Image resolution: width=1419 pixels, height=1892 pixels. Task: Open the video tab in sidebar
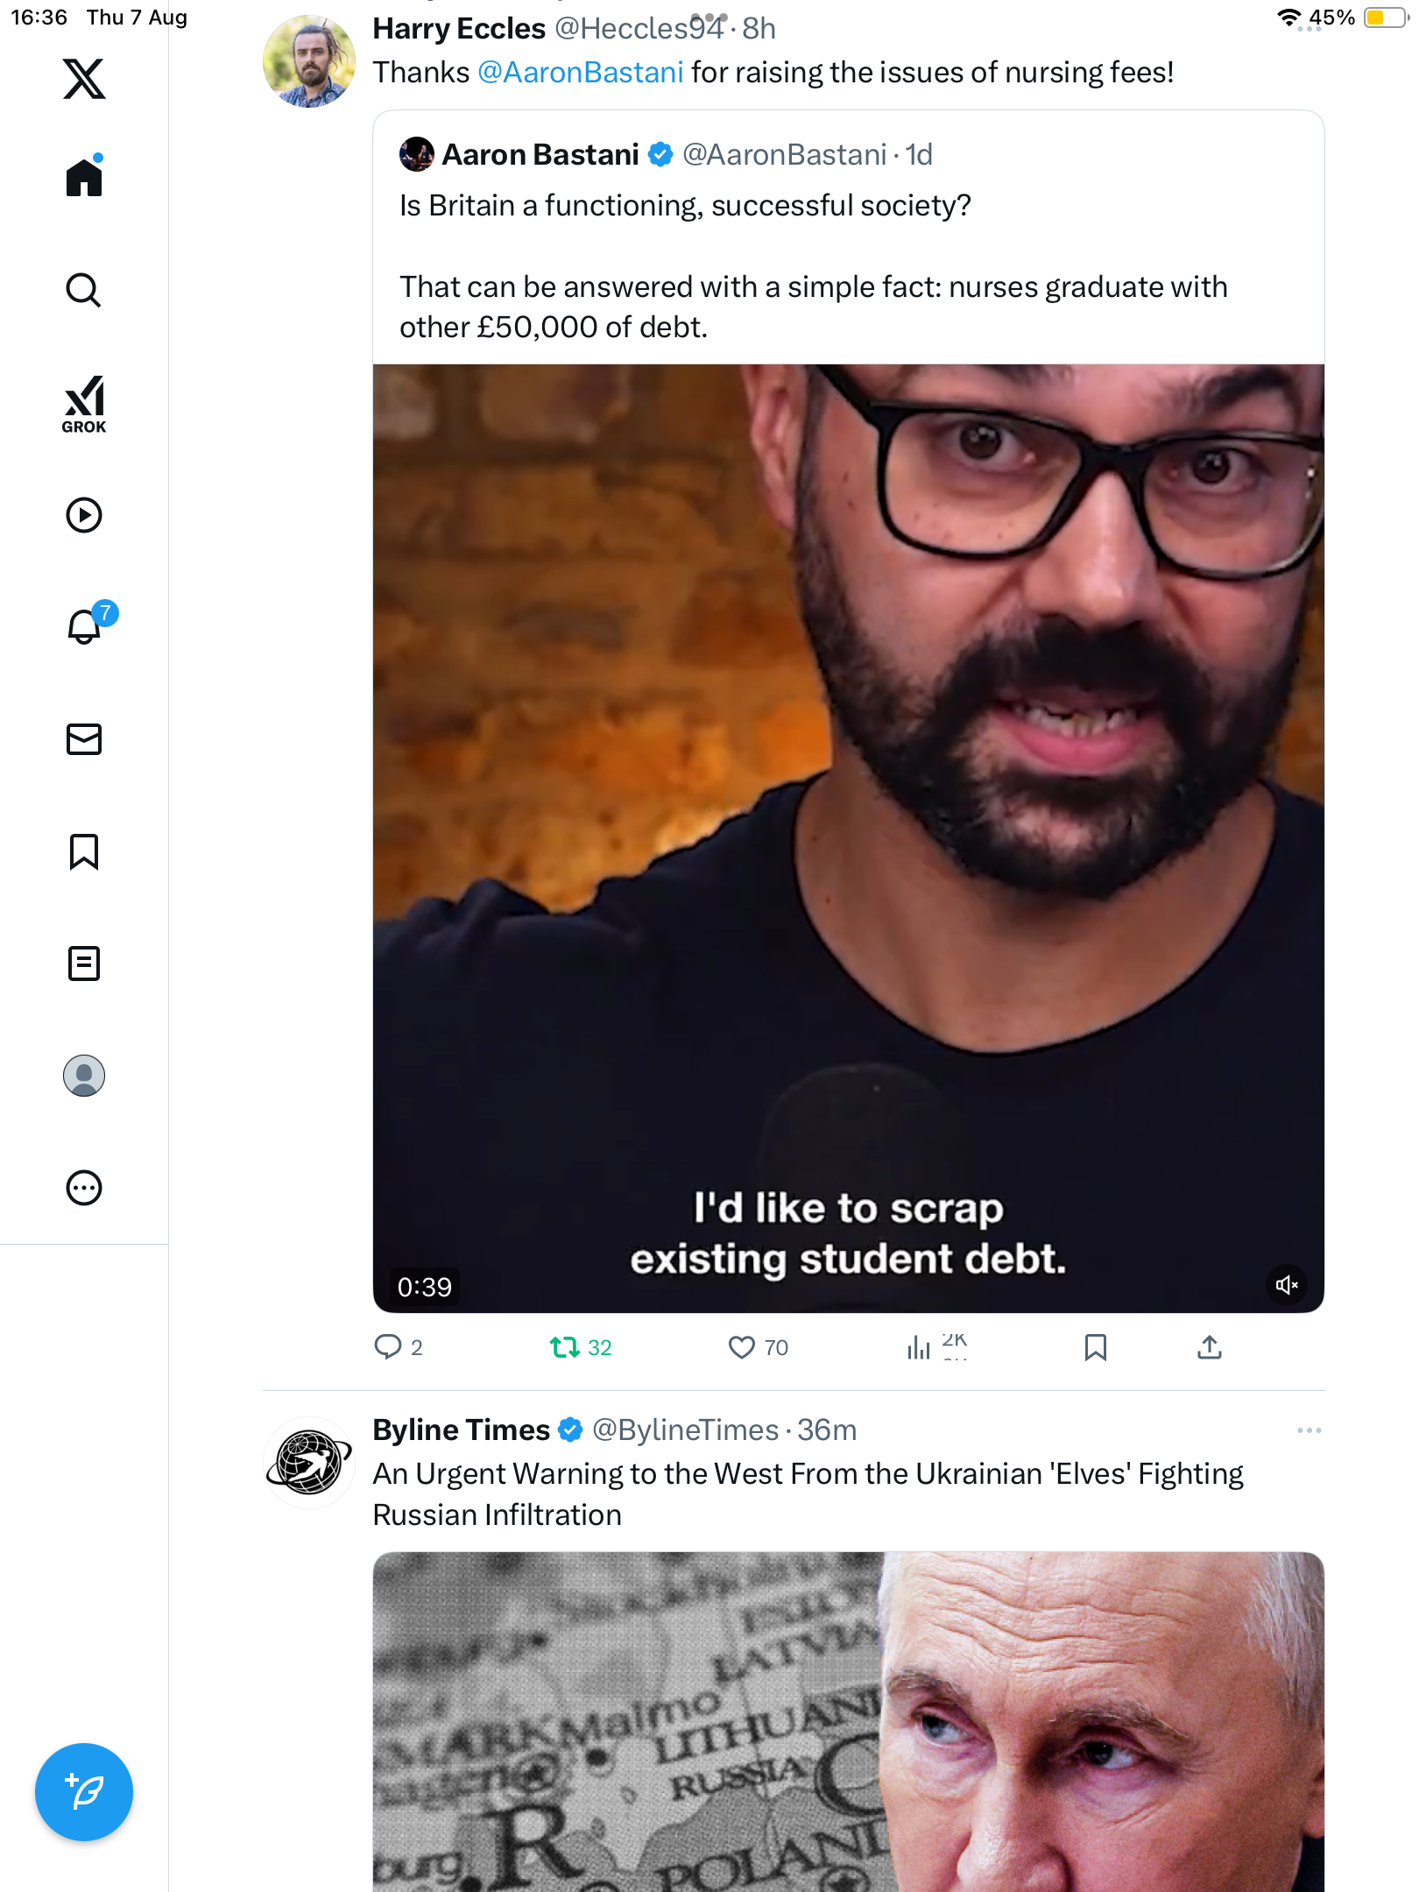coord(84,515)
